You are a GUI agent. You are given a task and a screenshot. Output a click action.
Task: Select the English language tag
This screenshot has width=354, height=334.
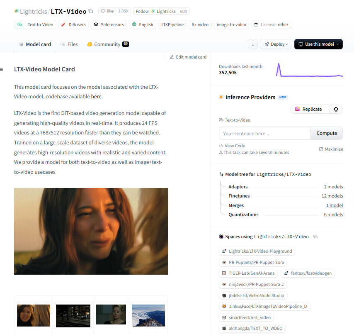click(x=143, y=24)
